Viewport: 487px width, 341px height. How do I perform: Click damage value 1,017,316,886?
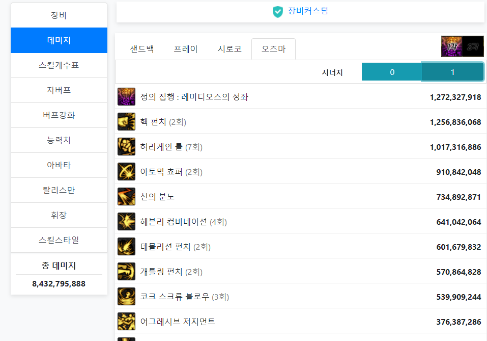pyautogui.click(x=455, y=147)
